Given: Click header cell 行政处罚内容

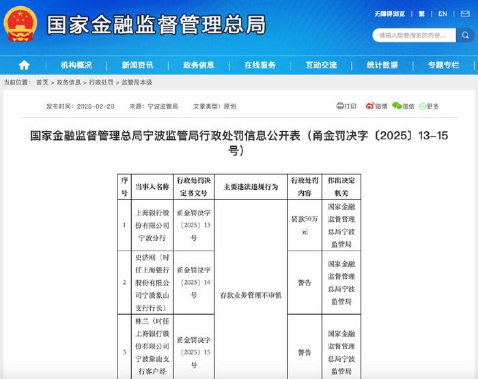Looking at the screenshot, I should click(x=305, y=186).
